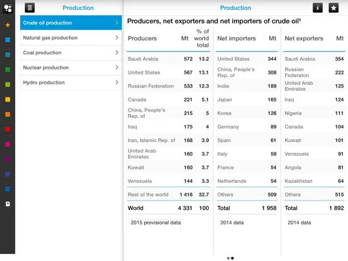
Task: Select Russian Federation producer row
Action: [168, 86]
